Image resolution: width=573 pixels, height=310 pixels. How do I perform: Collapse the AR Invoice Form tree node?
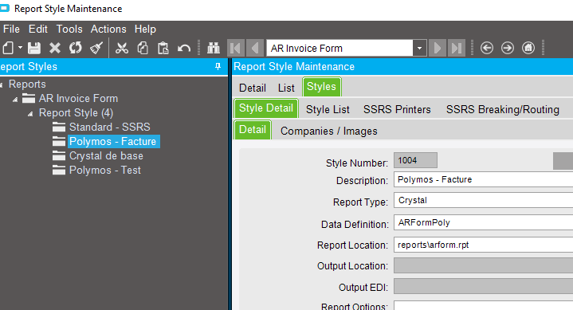coord(15,99)
